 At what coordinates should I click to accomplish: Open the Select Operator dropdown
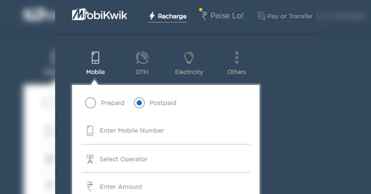pyautogui.click(x=165, y=159)
